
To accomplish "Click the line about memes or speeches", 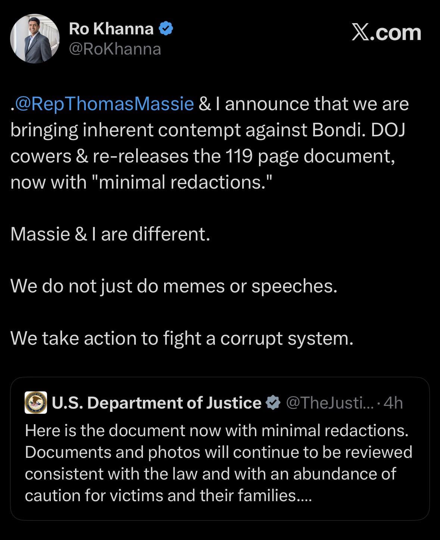I will pos(174,286).
